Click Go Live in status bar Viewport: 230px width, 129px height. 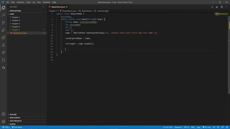point(207,127)
